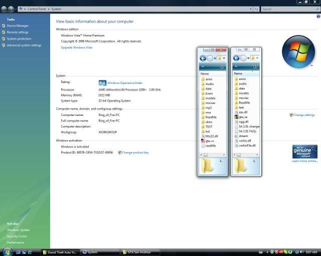Click Back button in System window
Image resolution: width=321 pixels, height=256 pixels.
tap(4, 9)
